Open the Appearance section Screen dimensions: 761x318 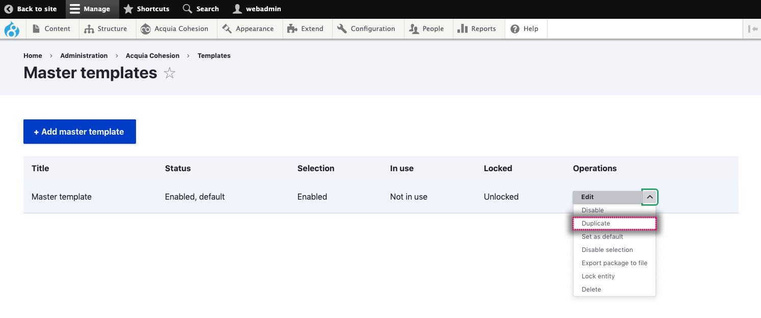[x=248, y=29]
